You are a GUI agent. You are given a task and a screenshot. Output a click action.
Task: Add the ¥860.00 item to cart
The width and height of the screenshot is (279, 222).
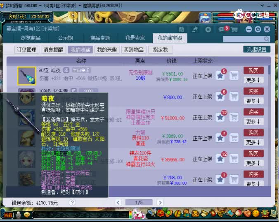pos(234,97)
